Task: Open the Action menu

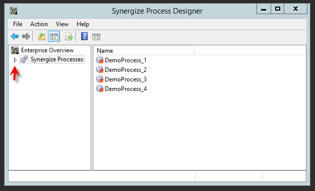Action: point(39,24)
